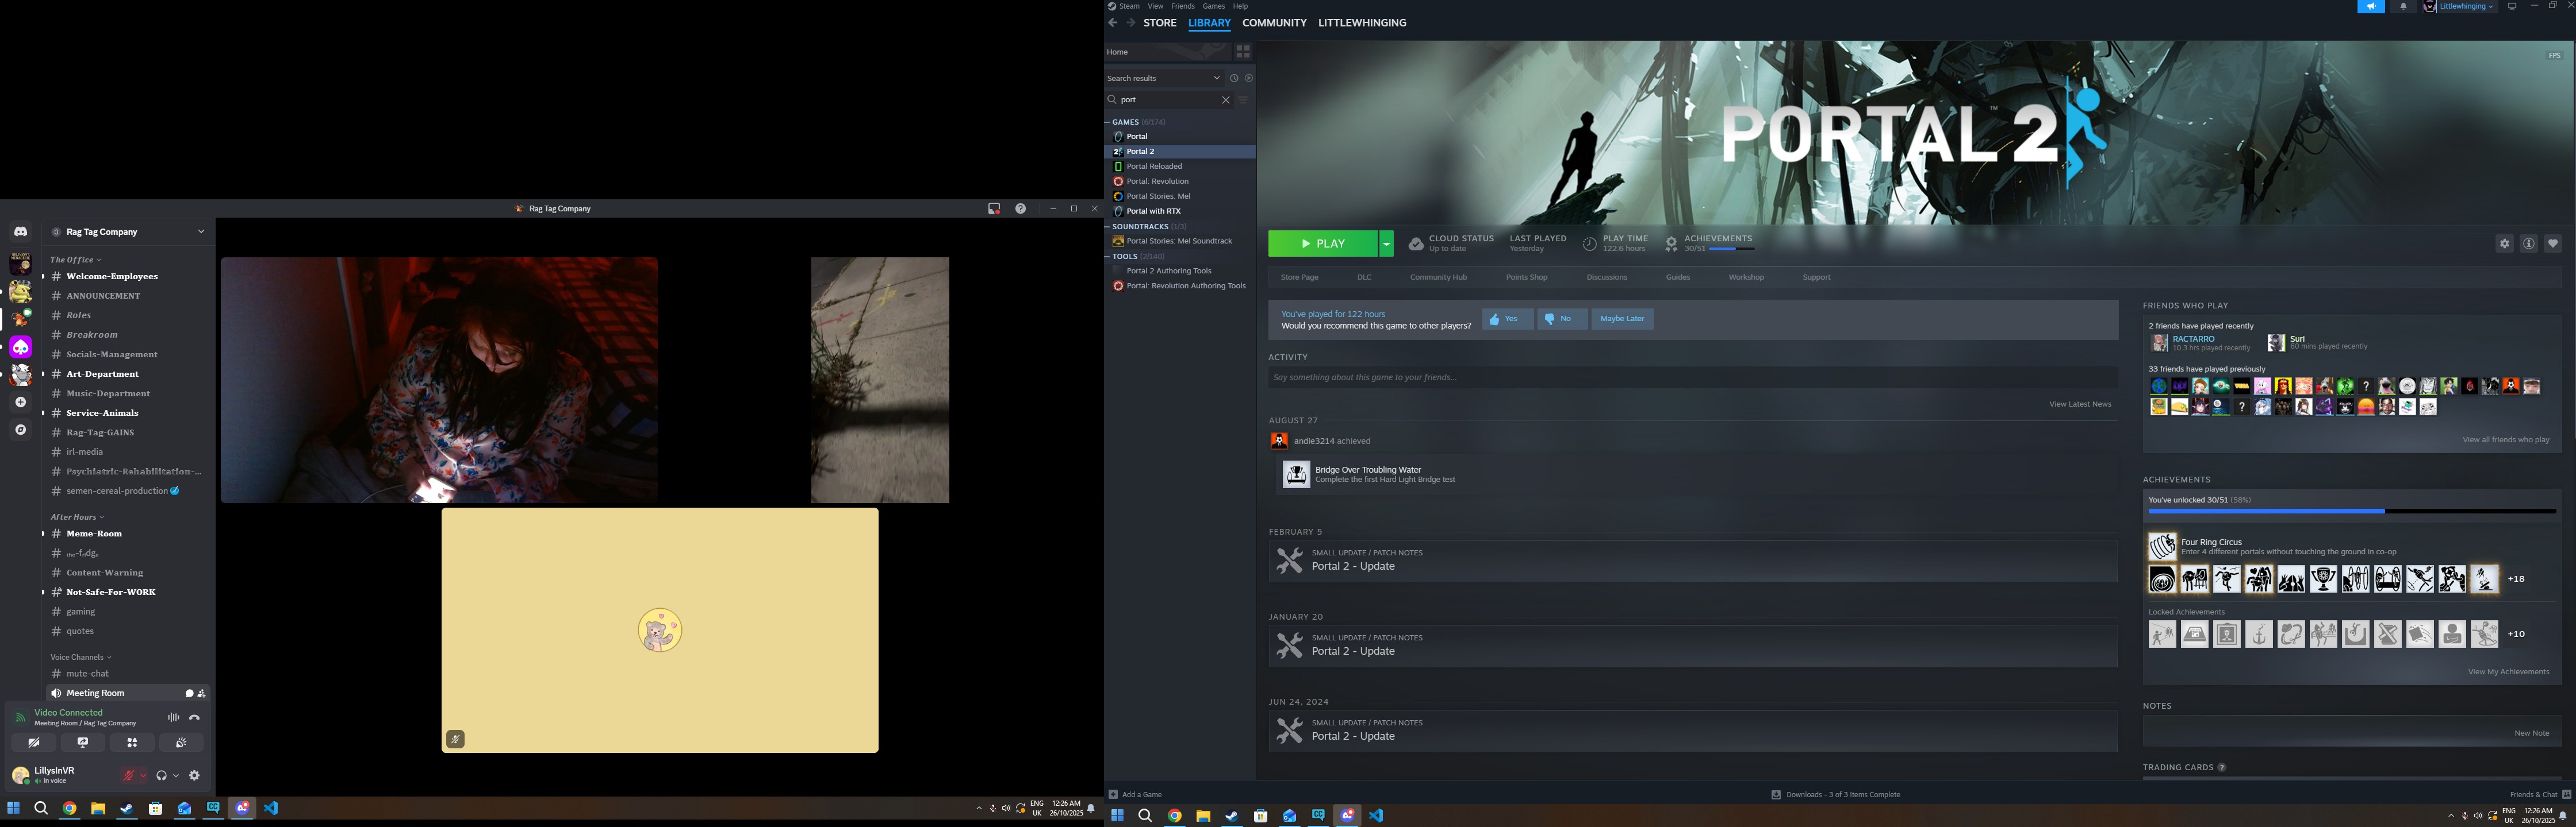Select Portal Stories: Mel in game list

pos(1158,196)
